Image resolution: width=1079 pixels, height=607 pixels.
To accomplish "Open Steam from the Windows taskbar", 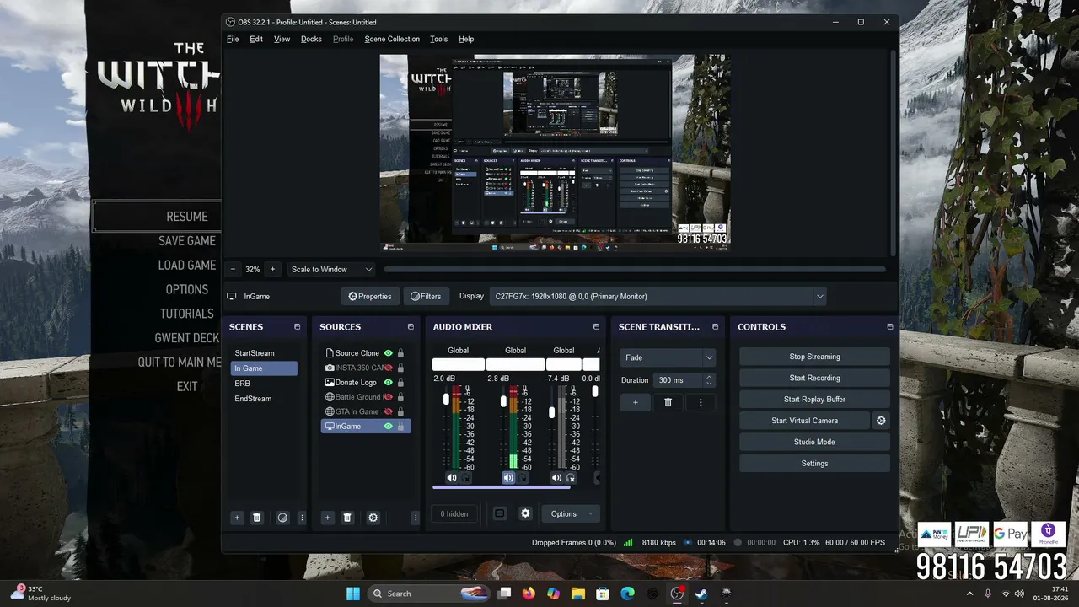I will click(x=701, y=594).
